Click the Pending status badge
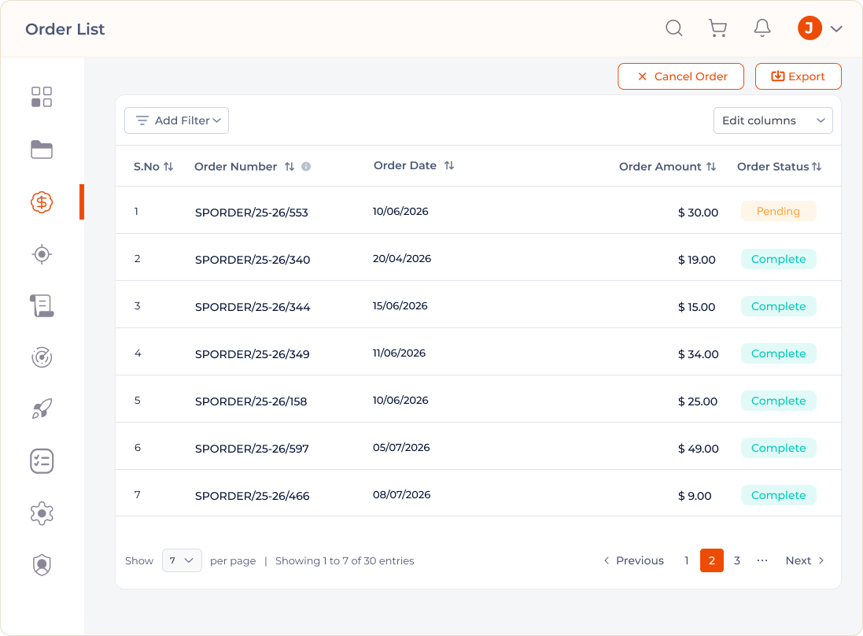 click(778, 212)
